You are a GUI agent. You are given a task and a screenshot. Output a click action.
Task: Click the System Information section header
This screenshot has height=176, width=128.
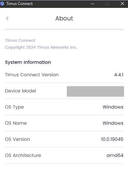point(28,62)
